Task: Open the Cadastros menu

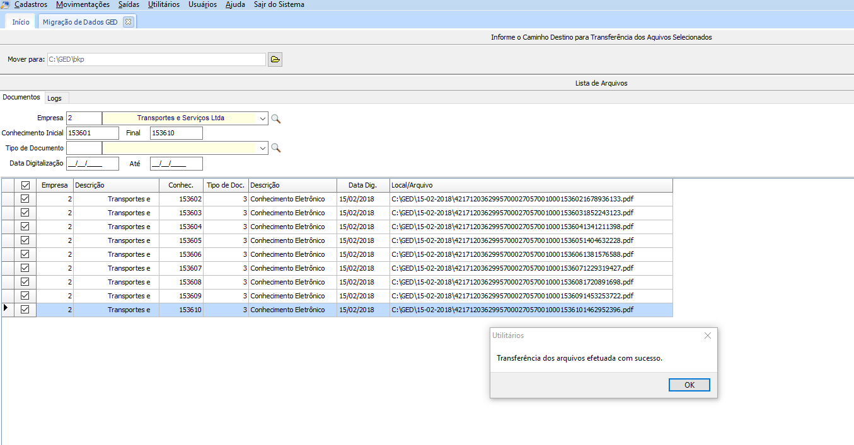Action: [x=31, y=4]
